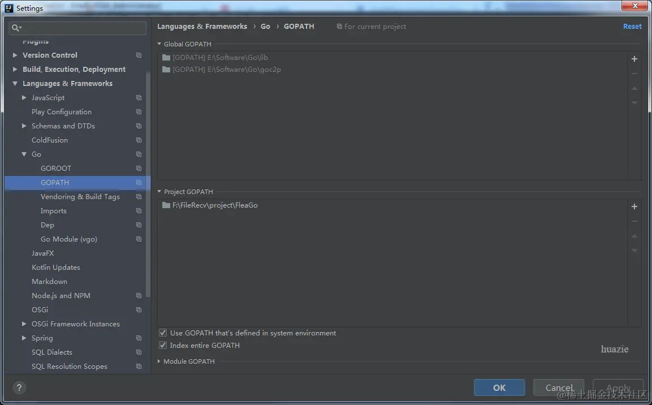Click project-level icon next to Version Control
Screen dimensions: 652x405
139,55
